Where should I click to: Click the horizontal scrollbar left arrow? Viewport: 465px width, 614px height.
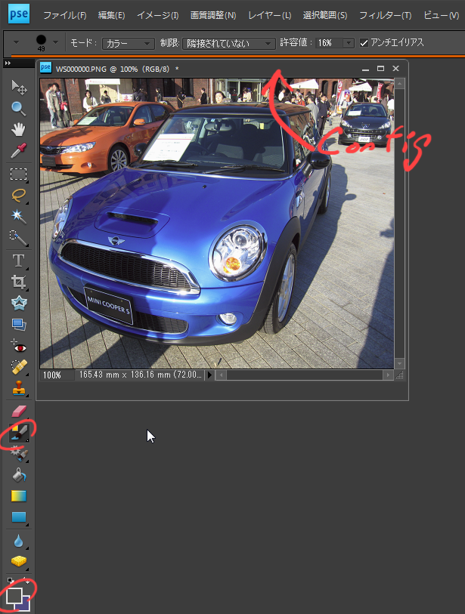221,375
